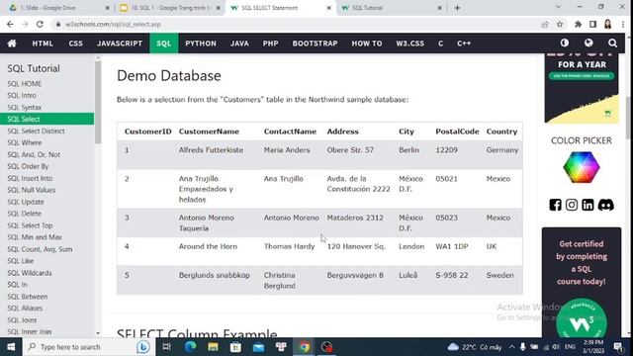Open the volume icon in system tray
The height and width of the screenshot is (356, 633).
[x=556, y=347]
